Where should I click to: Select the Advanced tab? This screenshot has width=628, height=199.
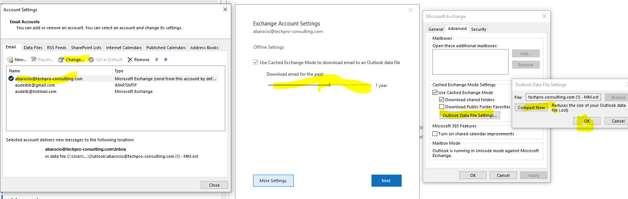point(457,28)
